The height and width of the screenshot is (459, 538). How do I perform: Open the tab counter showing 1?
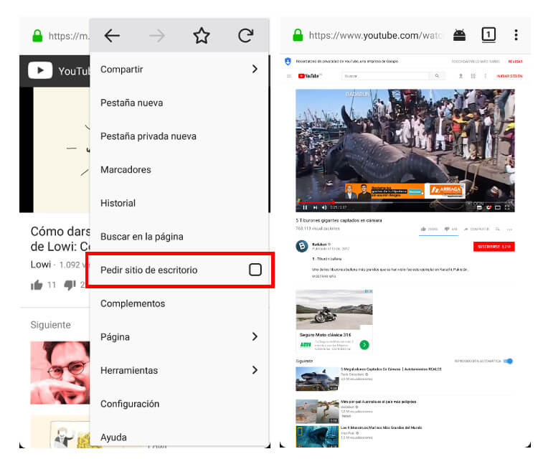tap(489, 34)
